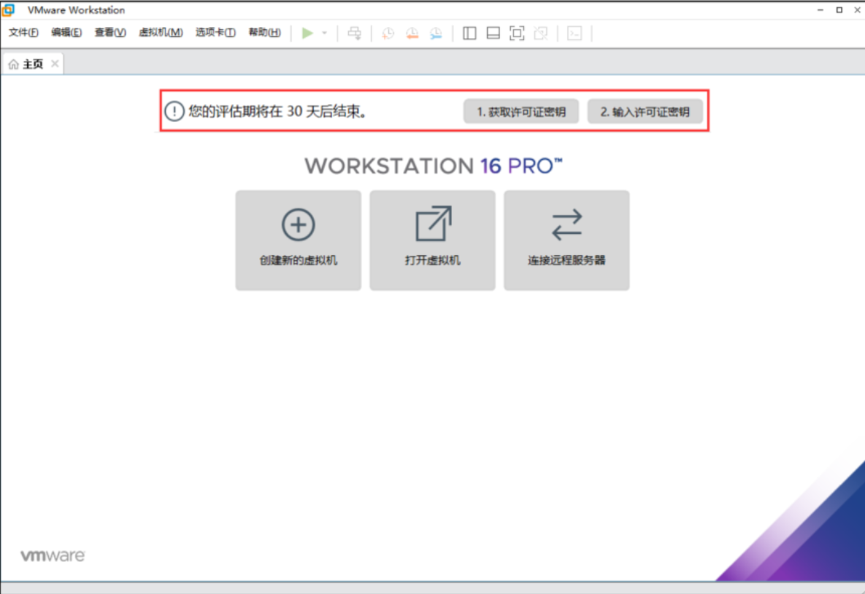Click the take snapshot toolbar icon
The width and height of the screenshot is (865, 594).
coord(388,34)
